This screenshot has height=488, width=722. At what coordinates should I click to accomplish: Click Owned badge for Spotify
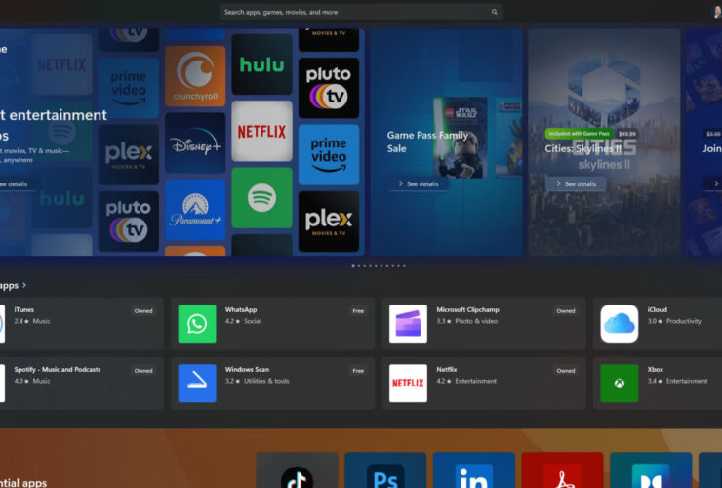click(143, 371)
